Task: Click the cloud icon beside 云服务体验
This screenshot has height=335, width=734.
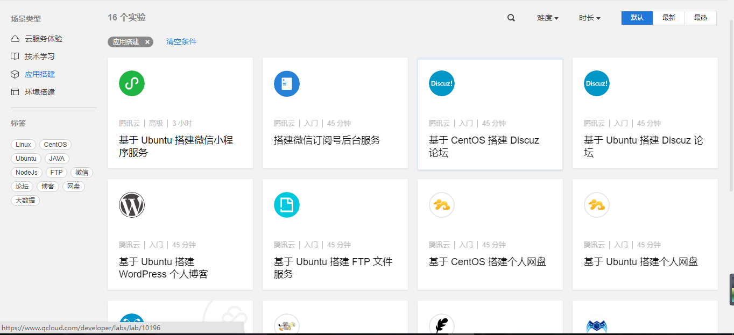Action: tap(15, 39)
